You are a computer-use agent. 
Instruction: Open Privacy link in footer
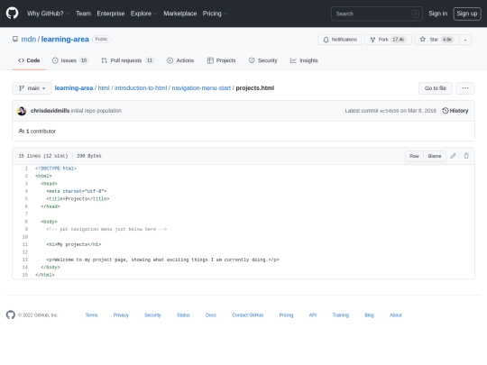121,315
